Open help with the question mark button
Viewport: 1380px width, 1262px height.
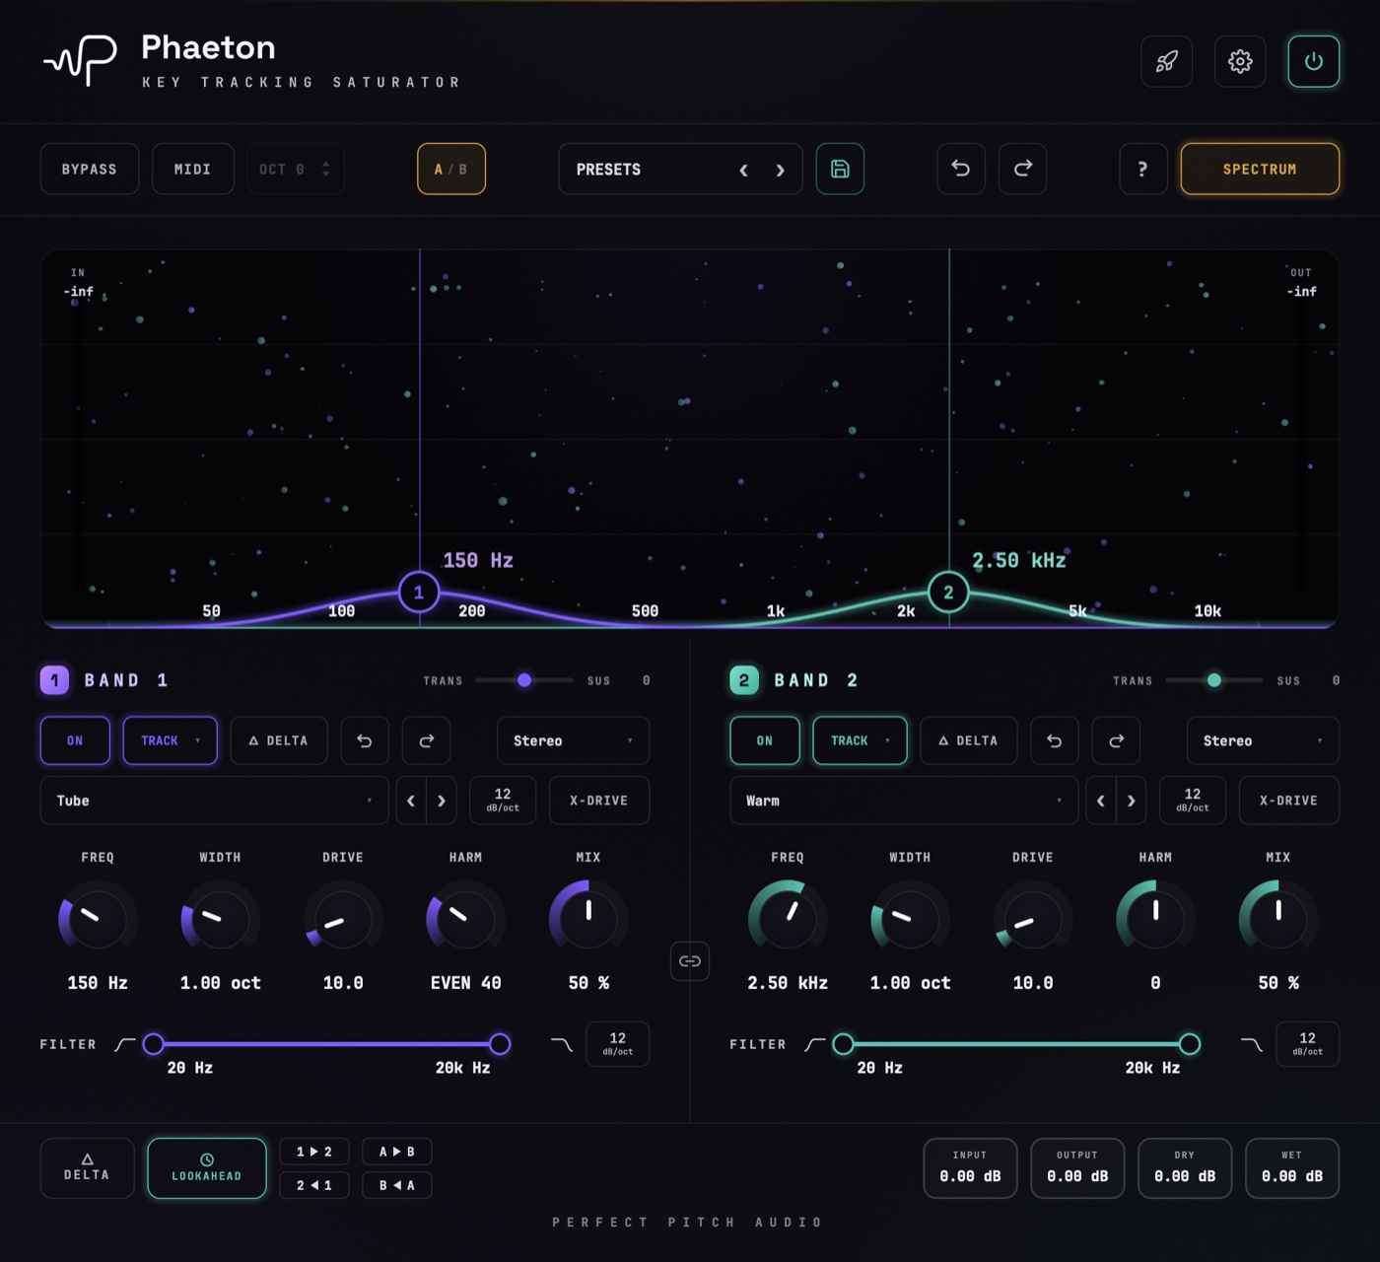pyautogui.click(x=1143, y=169)
